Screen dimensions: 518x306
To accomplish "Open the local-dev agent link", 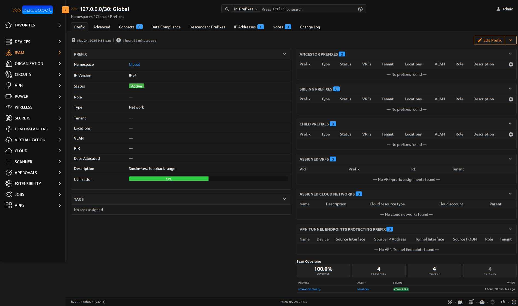I will pos(363,289).
